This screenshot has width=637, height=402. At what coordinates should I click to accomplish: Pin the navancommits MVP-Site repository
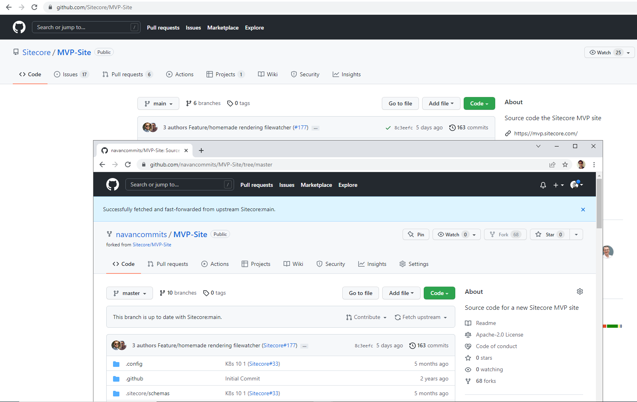tap(416, 234)
